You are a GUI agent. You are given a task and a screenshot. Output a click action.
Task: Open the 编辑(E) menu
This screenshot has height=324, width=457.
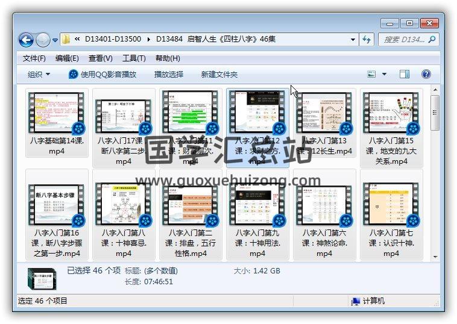(67, 58)
